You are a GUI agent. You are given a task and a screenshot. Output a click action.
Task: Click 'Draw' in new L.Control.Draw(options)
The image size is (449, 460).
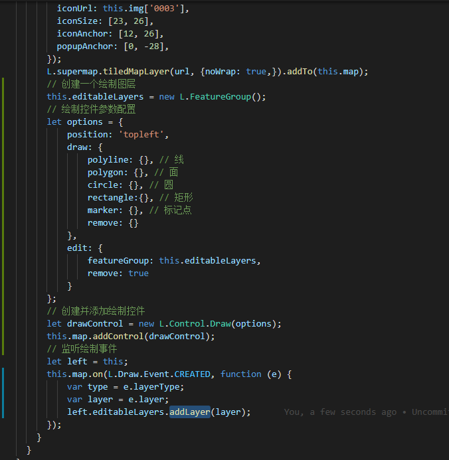[x=221, y=323]
